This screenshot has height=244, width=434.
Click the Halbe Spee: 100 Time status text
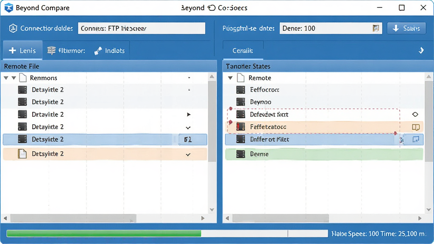(378, 234)
